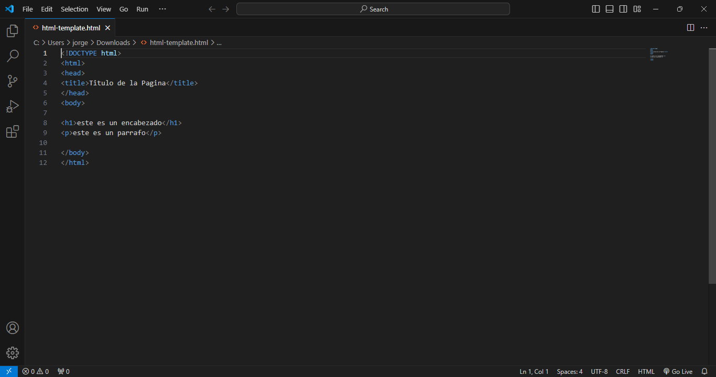Open the Run and Debug view
The height and width of the screenshot is (377, 716).
[x=12, y=106]
